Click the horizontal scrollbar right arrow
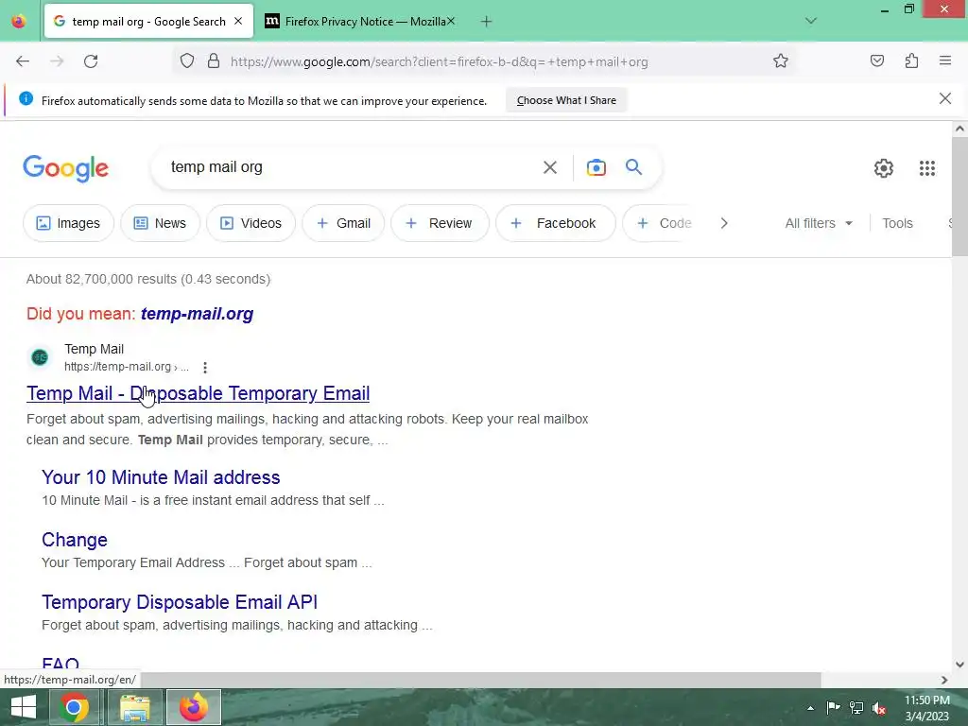Image resolution: width=968 pixels, height=726 pixels. [944, 680]
